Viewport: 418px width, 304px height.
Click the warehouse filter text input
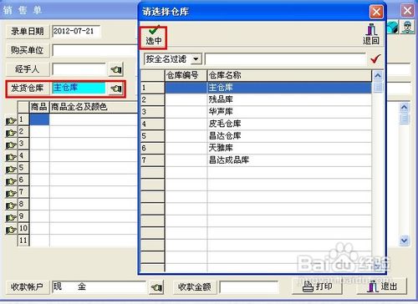click(x=285, y=59)
